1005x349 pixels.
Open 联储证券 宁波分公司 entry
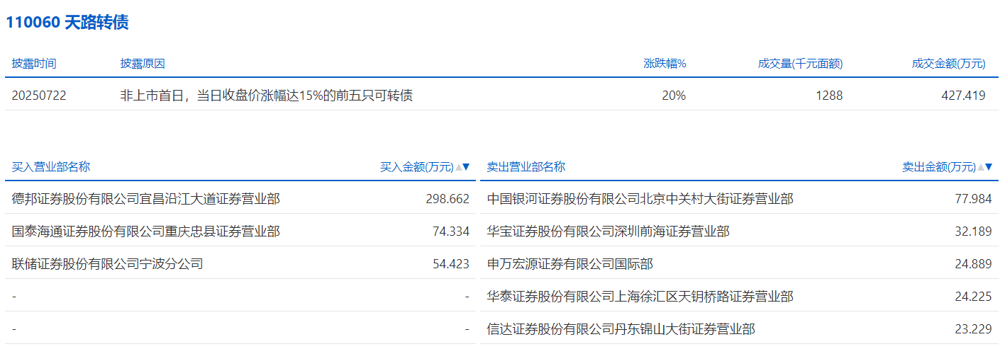pyautogui.click(x=108, y=264)
